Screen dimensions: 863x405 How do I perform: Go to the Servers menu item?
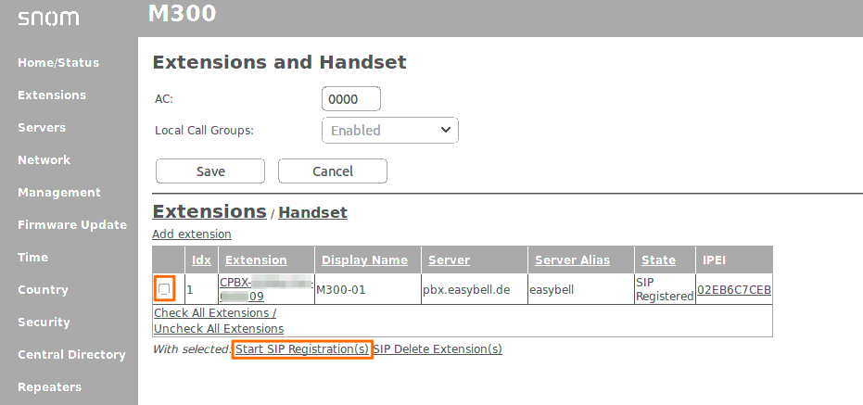[x=42, y=128]
